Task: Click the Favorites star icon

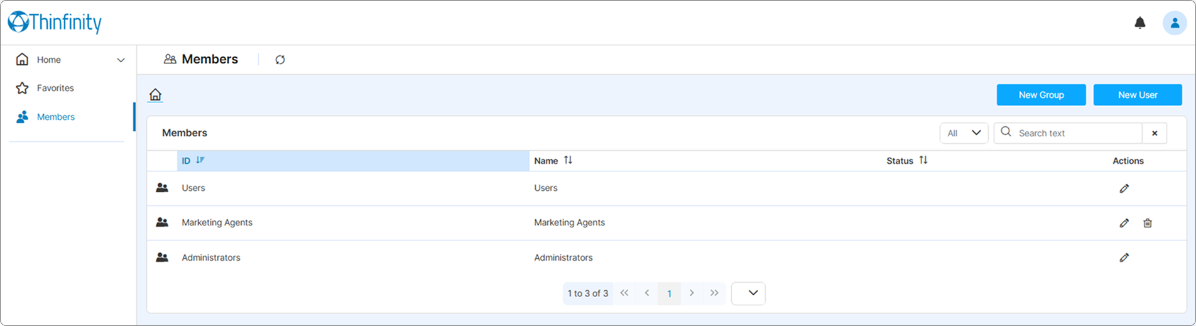Action: tap(22, 88)
